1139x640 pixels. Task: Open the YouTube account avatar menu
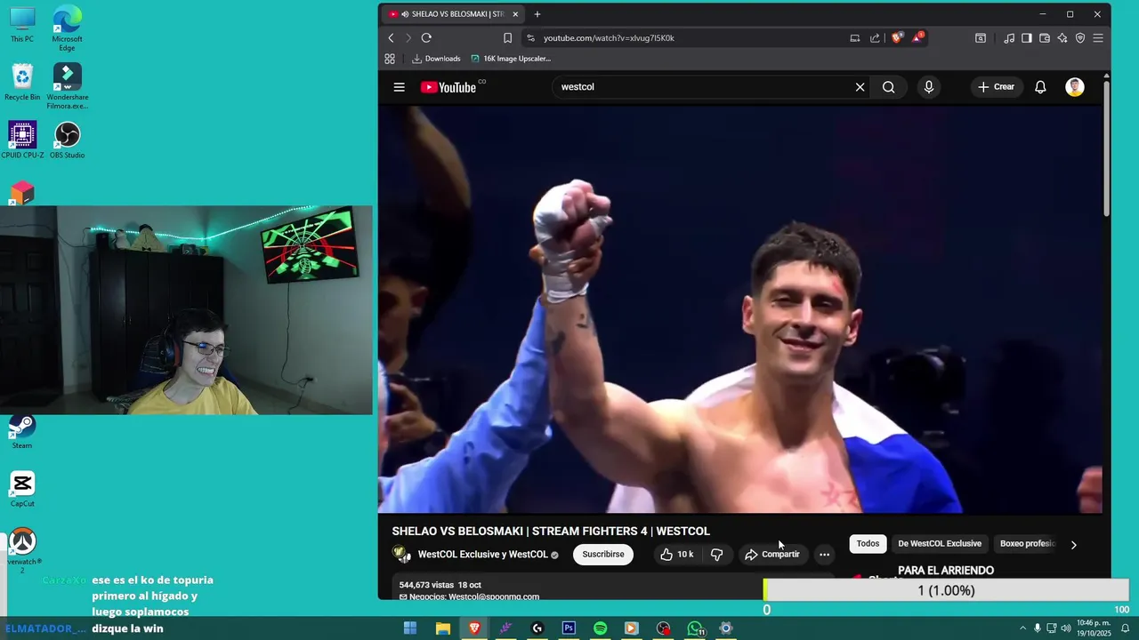[1075, 87]
